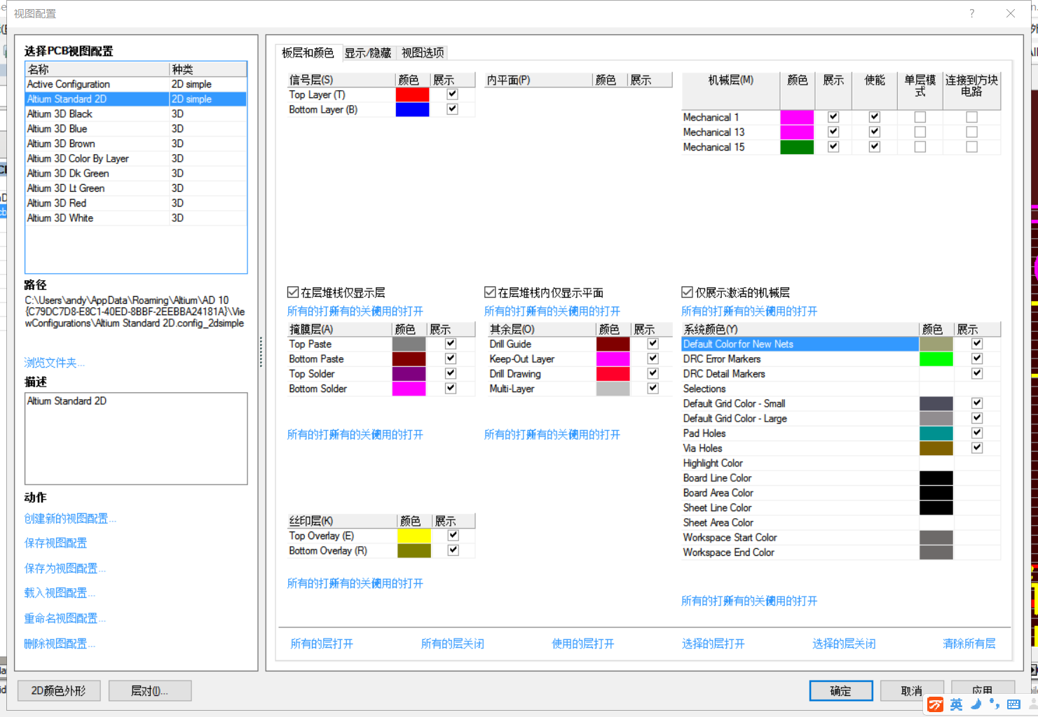Click the 系统颜色(Y) column header
Image resolution: width=1038 pixels, height=717 pixels.
(800, 329)
